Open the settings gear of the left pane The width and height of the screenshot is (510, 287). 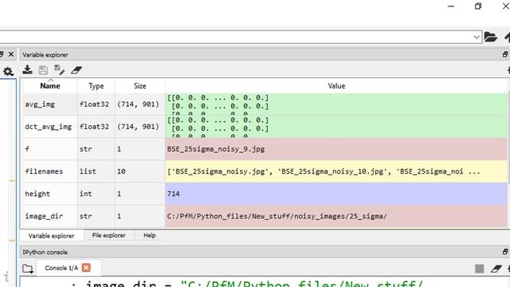pyautogui.click(x=8, y=72)
